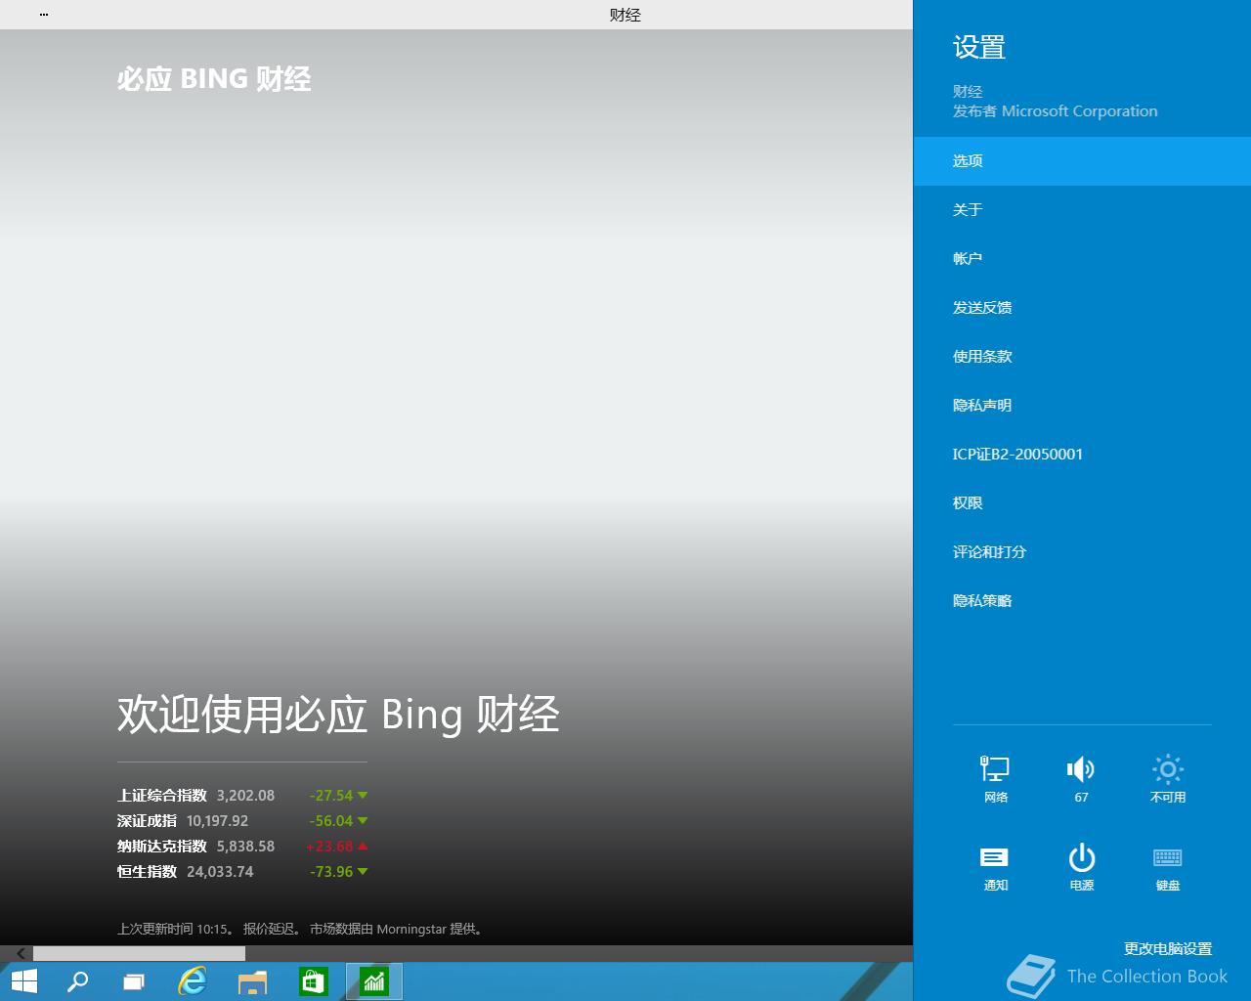Open the 关于 settings entry
This screenshot has height=1001, width=1251.
pyautogui.click(x=1082, y=210)
